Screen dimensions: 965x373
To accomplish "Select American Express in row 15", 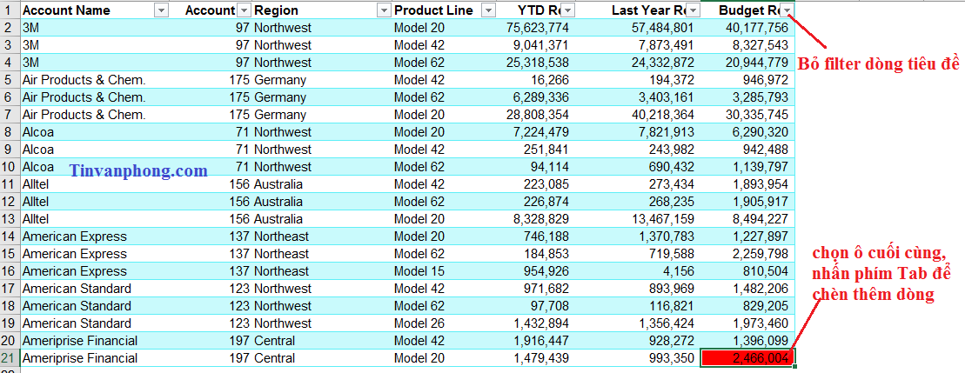I will coord(95,254).
